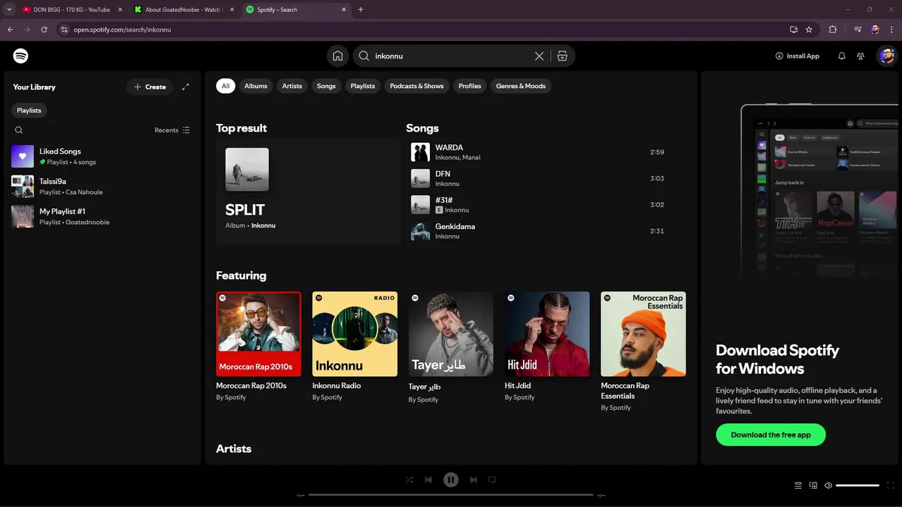The width and height of the screenshot is (902, 507).
Task: Open the Inkonnu Radio card
Action: point(354,346)
